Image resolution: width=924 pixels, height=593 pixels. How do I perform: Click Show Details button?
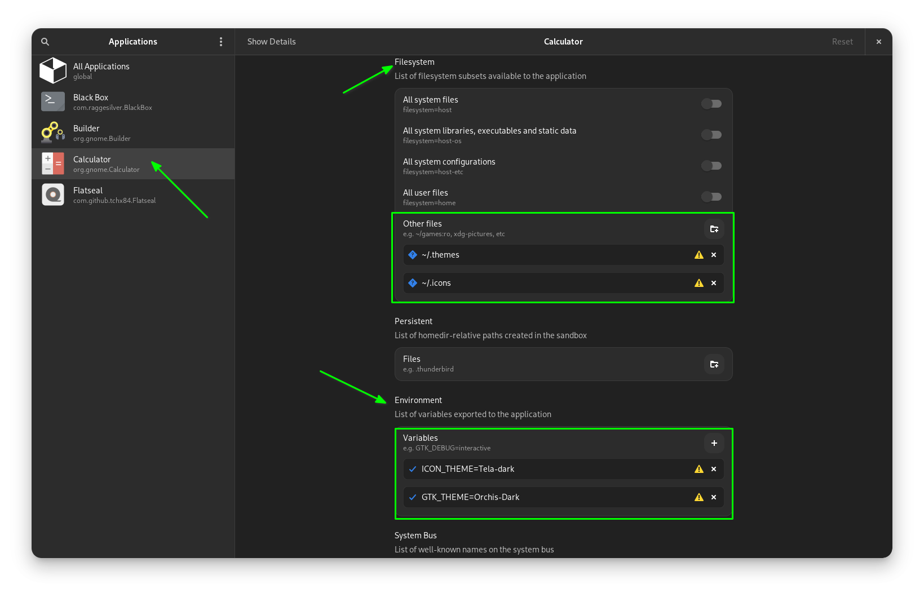271,42
